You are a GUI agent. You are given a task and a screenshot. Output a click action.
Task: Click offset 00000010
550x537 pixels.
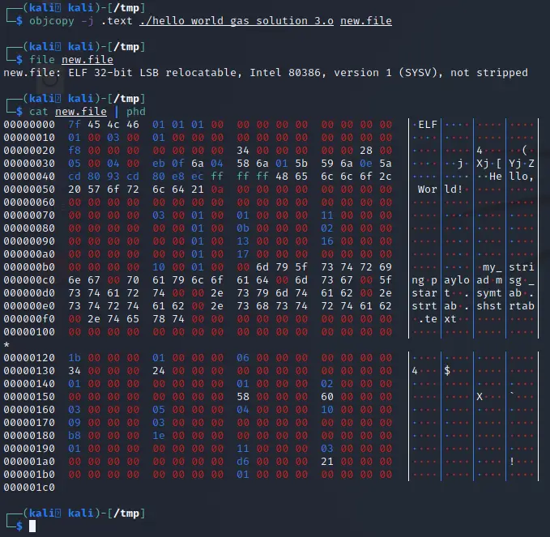29,138
